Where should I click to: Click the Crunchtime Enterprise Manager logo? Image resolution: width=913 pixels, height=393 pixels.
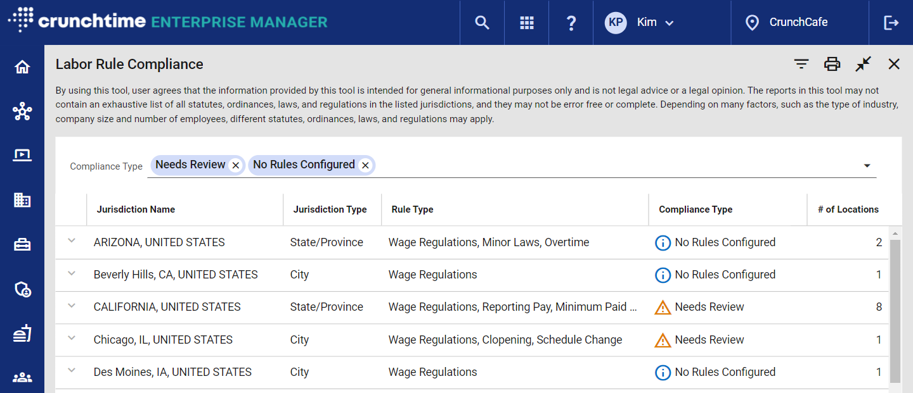168,20
